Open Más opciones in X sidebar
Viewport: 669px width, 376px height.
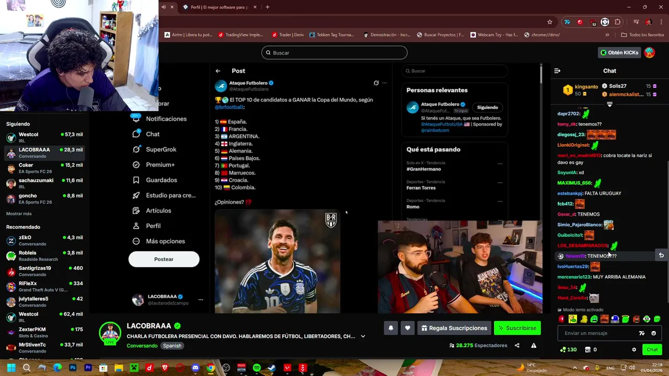[x=158, y=241]
